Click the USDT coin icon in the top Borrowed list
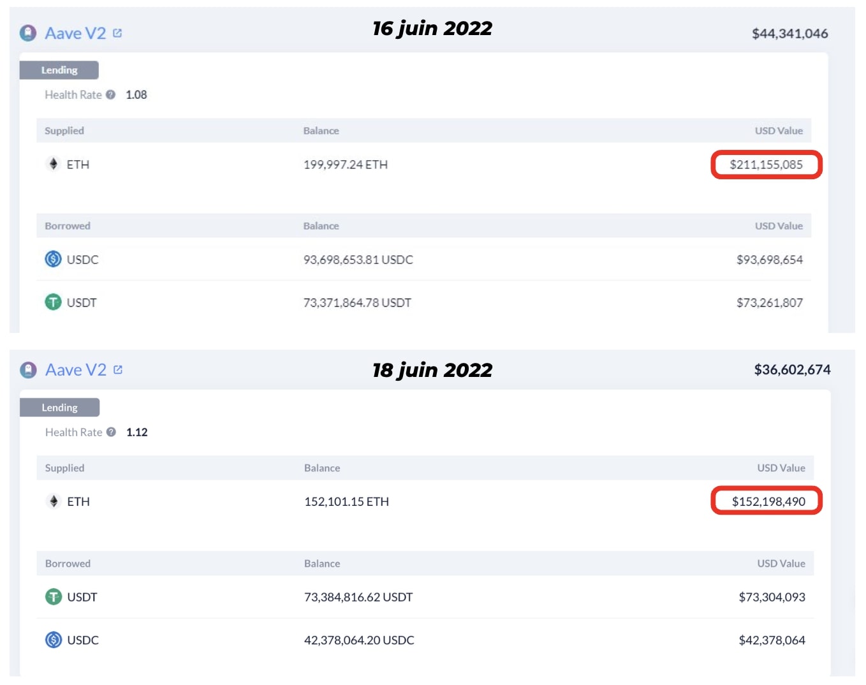 click(54, 302)
